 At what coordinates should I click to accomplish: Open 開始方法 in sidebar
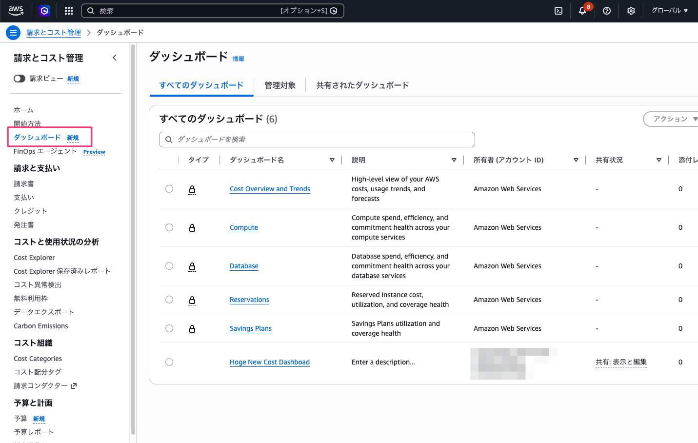point(27,124)
